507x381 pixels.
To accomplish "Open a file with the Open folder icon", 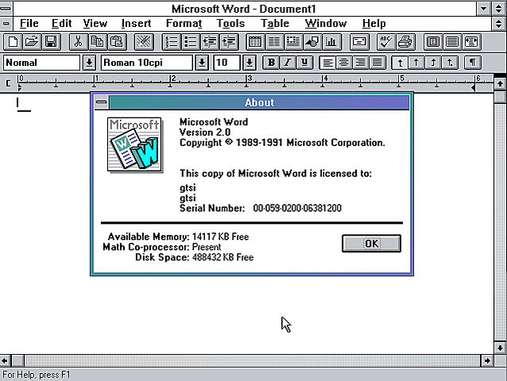I will point(32,42).
